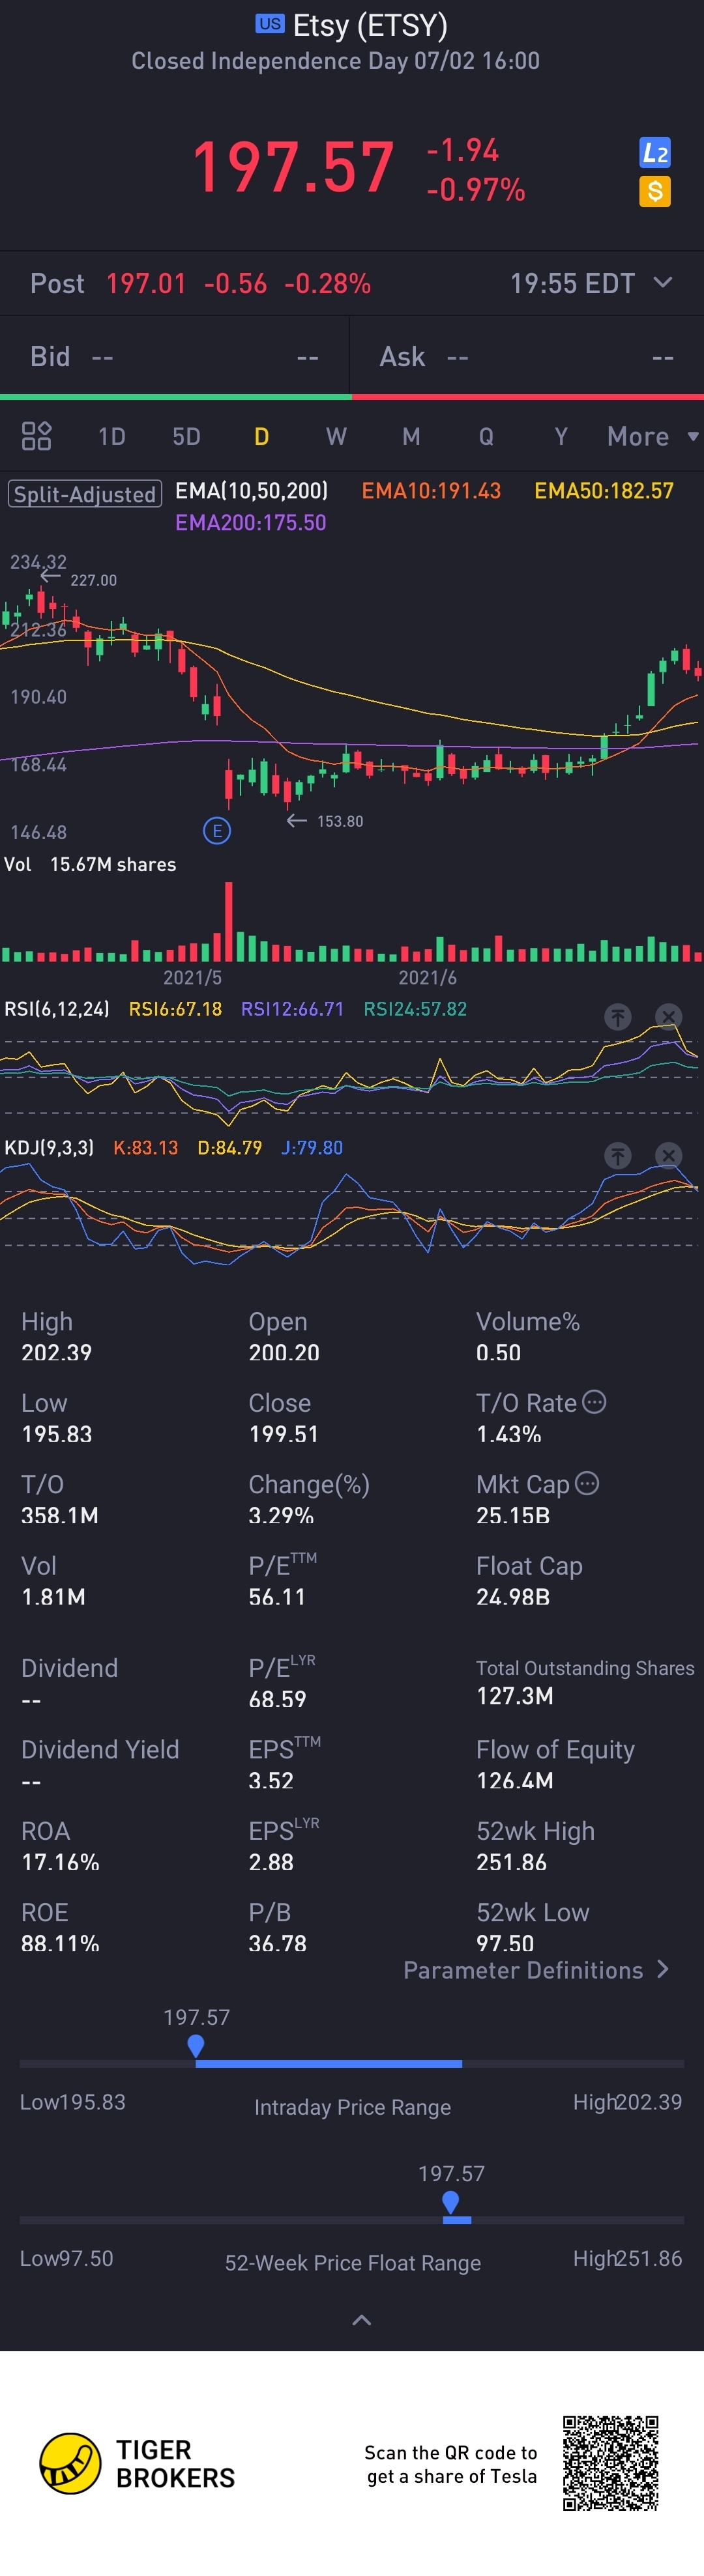This screenshot has width=704, height=2576.
Task: Select the yearly Y chart tab
Action: pos(561,437)
